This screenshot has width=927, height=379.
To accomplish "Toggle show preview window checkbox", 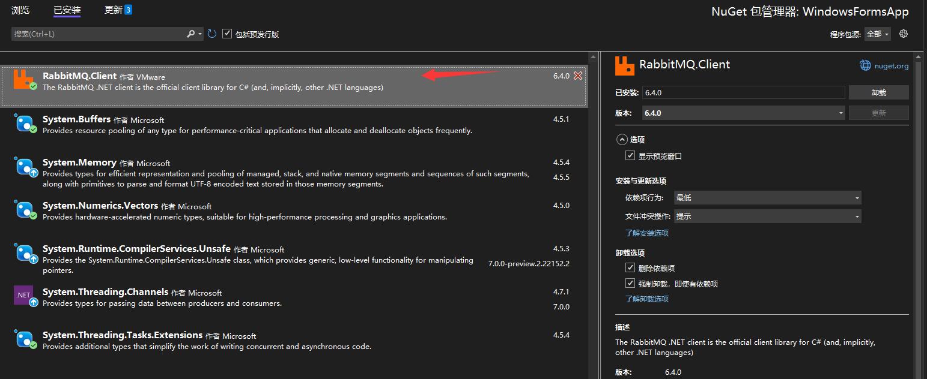I will pos(630,155).
